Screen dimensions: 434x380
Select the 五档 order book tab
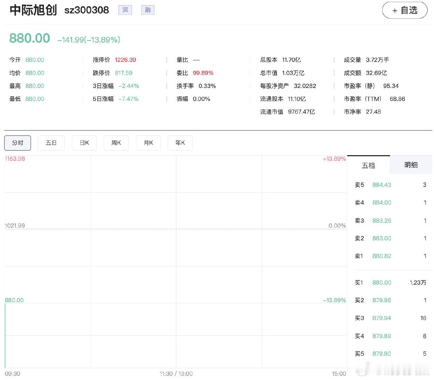(369, 165)
